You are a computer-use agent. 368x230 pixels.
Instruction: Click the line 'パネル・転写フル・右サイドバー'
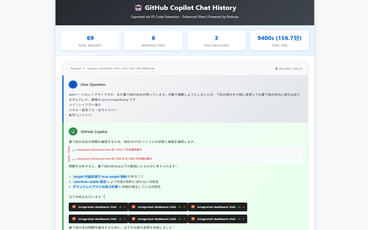click(x=93, y=110)
